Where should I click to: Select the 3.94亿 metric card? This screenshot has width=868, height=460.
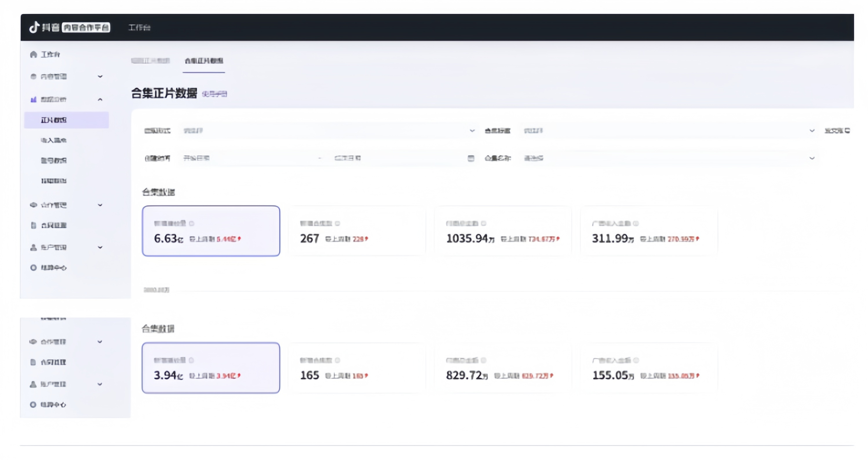pyautogui.click(x=211, y=368)
